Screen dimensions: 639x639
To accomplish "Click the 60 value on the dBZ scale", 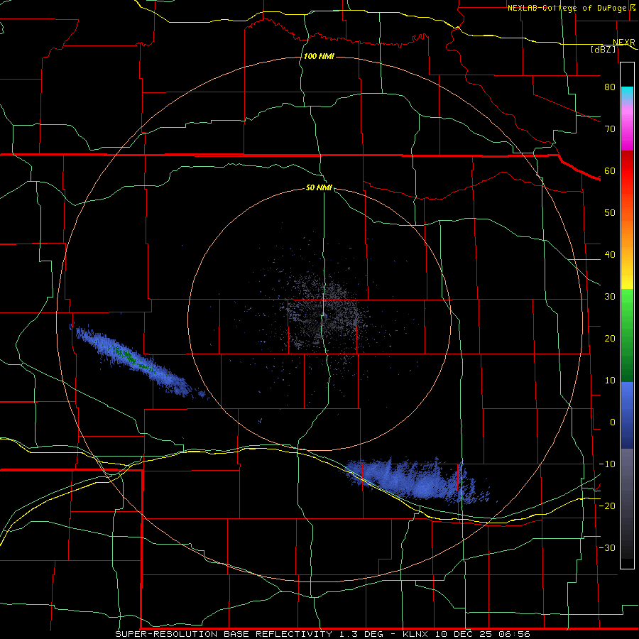I will click(x=610, y=170).
